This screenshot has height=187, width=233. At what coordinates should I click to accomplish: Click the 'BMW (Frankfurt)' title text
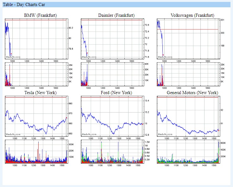(x=41, y=15)
